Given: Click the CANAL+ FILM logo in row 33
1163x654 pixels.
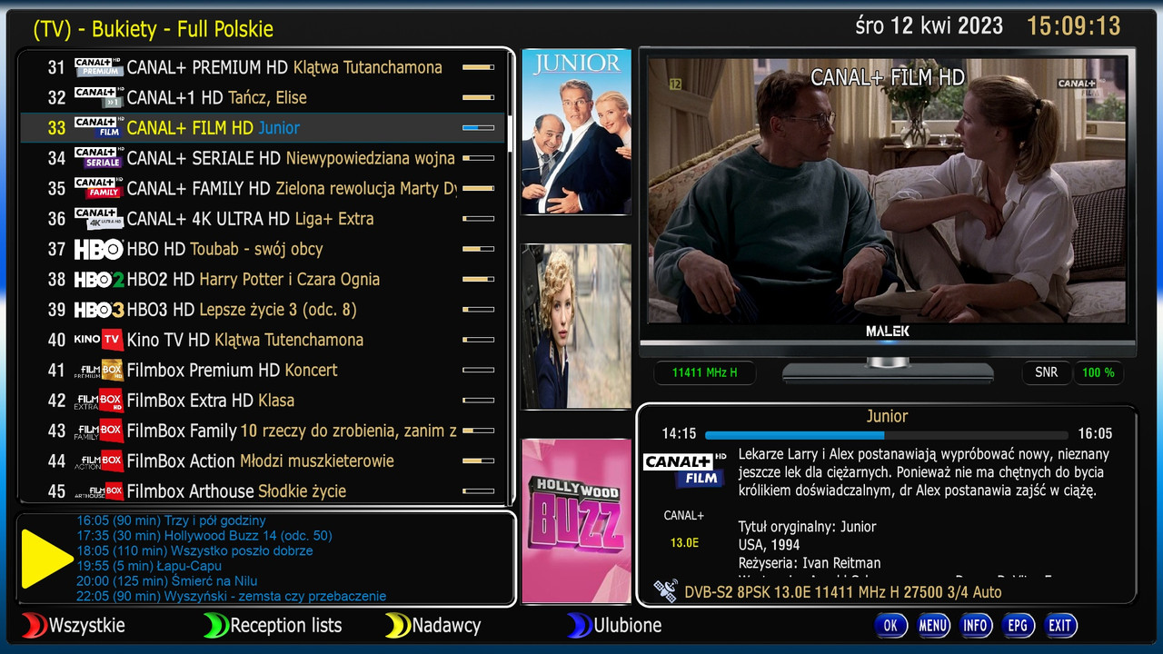Looking at the screenshot, I should coord(98,128).
